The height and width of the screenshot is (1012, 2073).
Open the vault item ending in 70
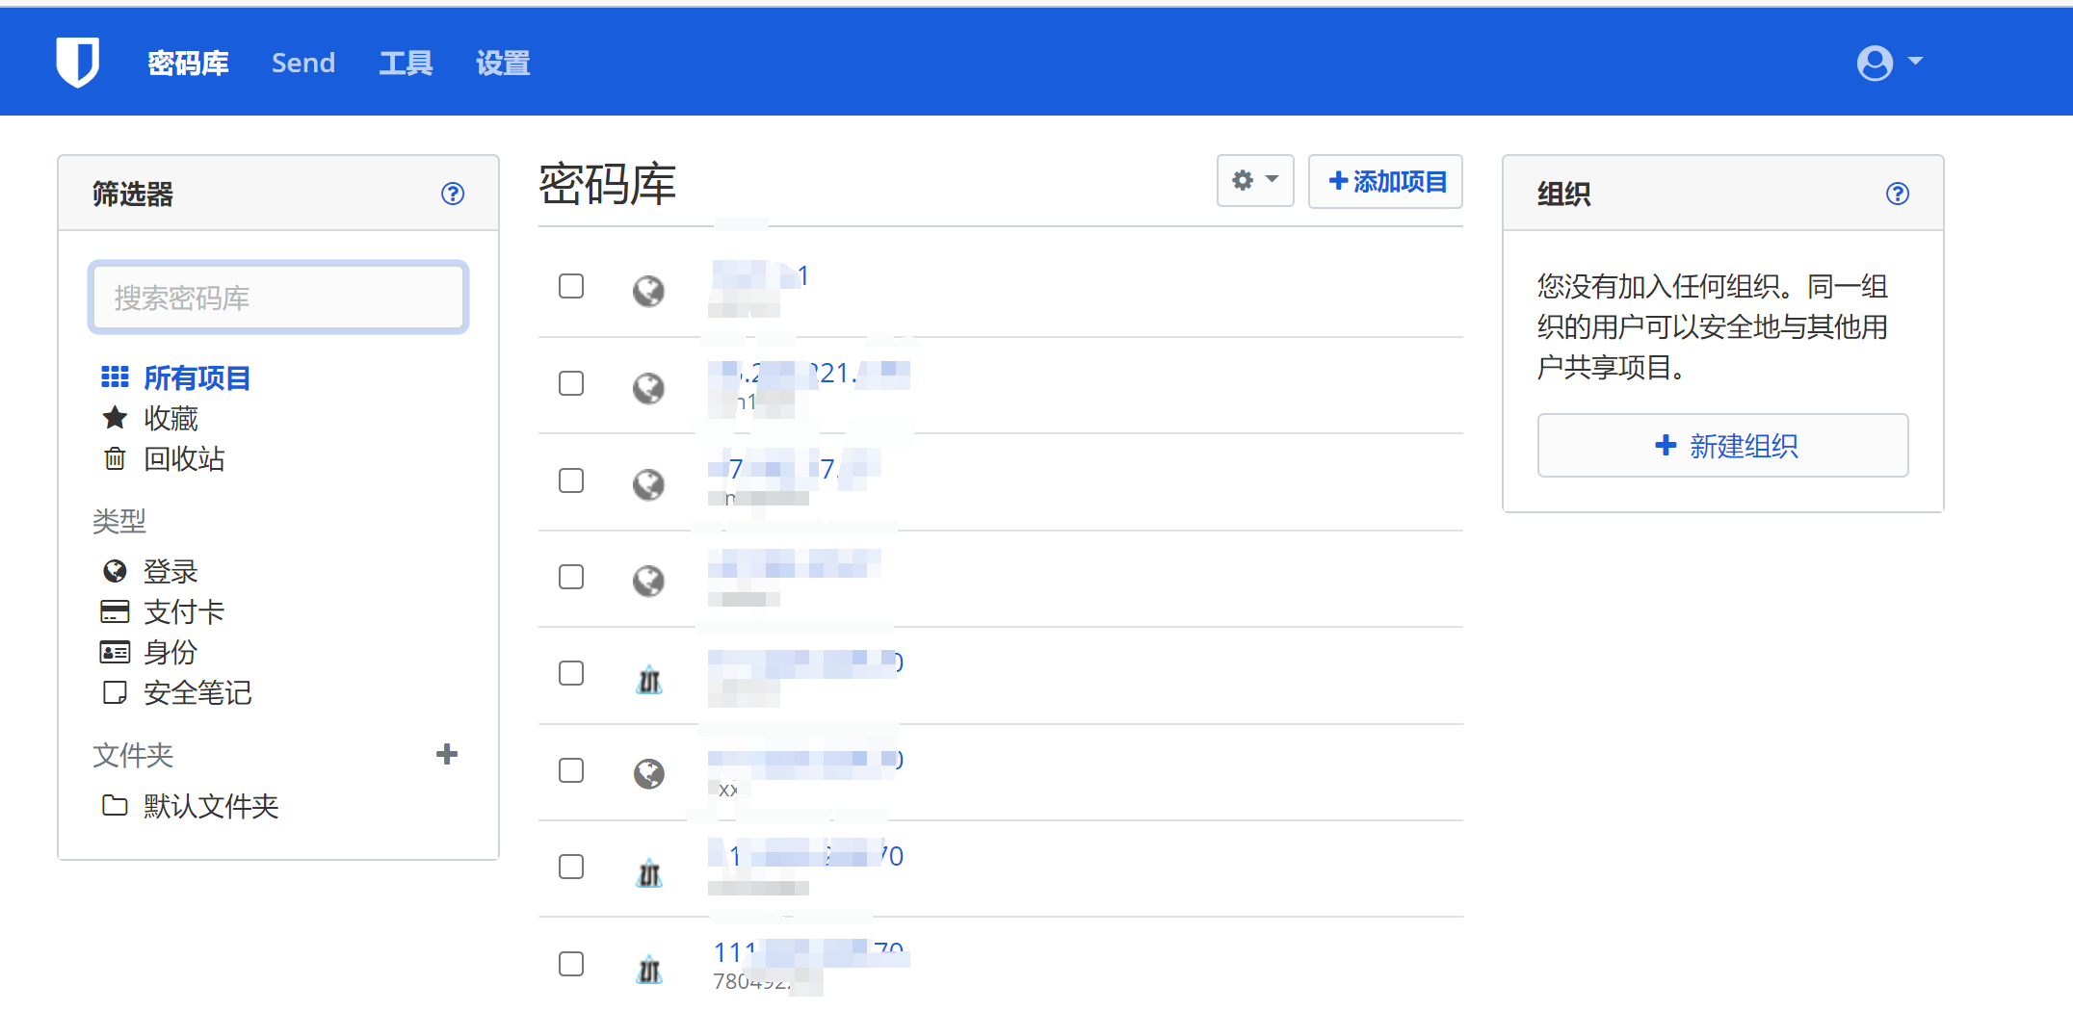807,855
